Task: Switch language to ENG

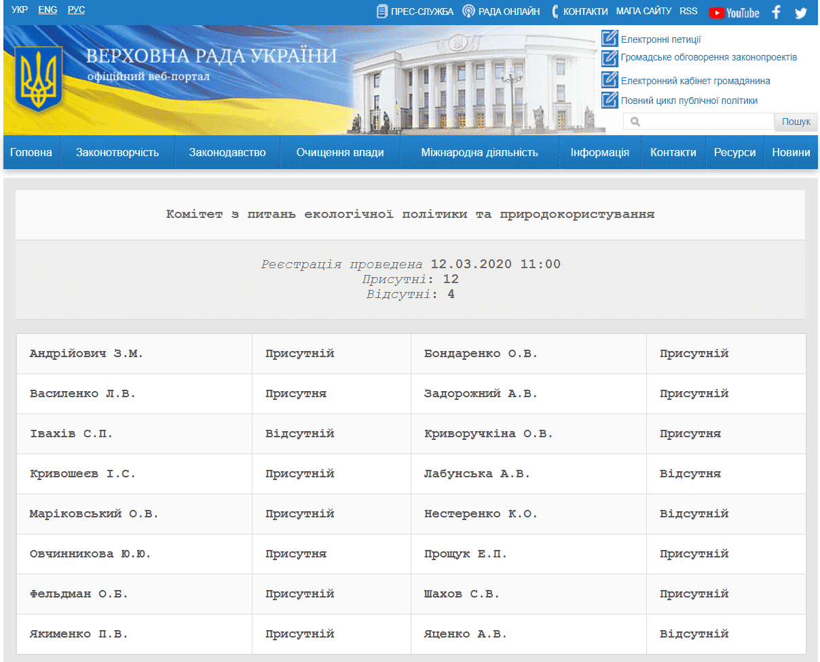Action: (x=48, y=10)
